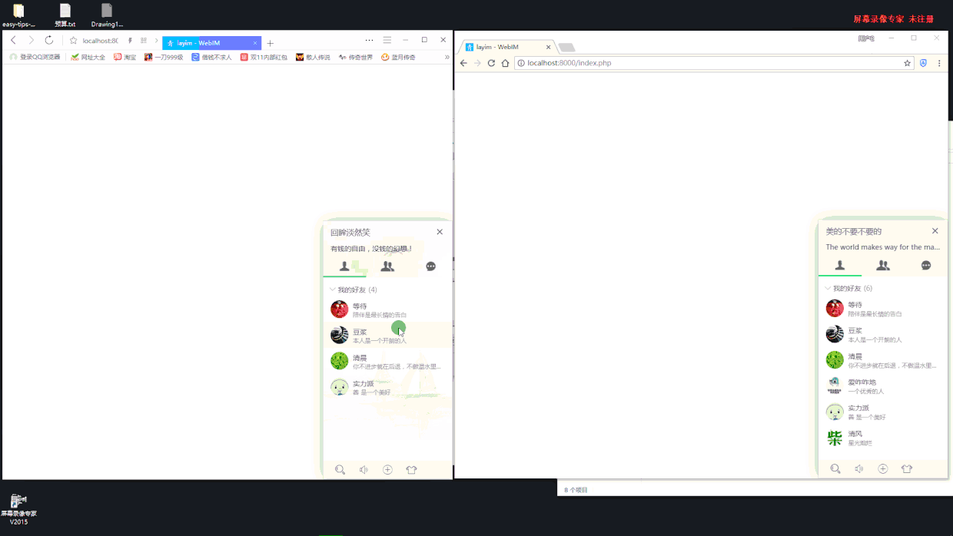Click add (plus) icon in right layim panel
Image resolution: width=953 pixels, height=536 pixels.
pyautogui.click(x=883, y=468)
